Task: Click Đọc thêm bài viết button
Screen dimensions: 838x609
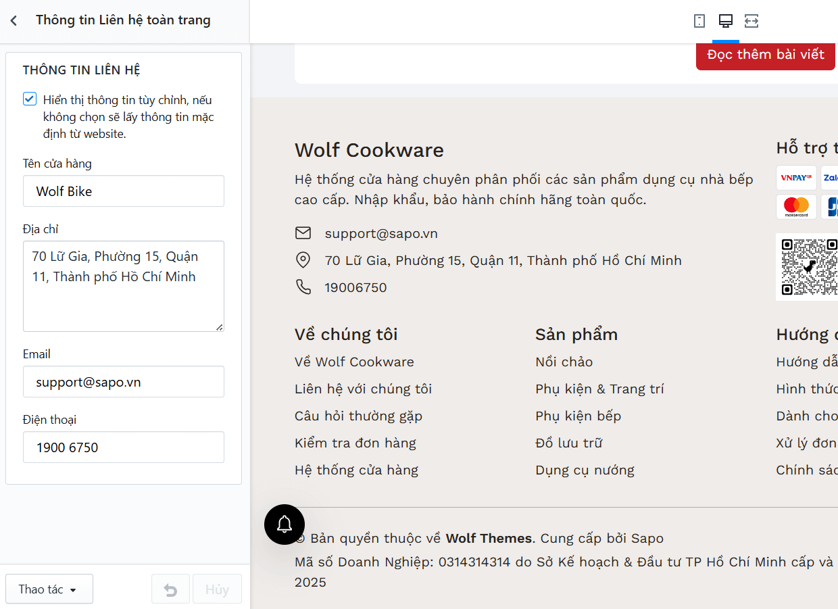Action: click(766, 55)
